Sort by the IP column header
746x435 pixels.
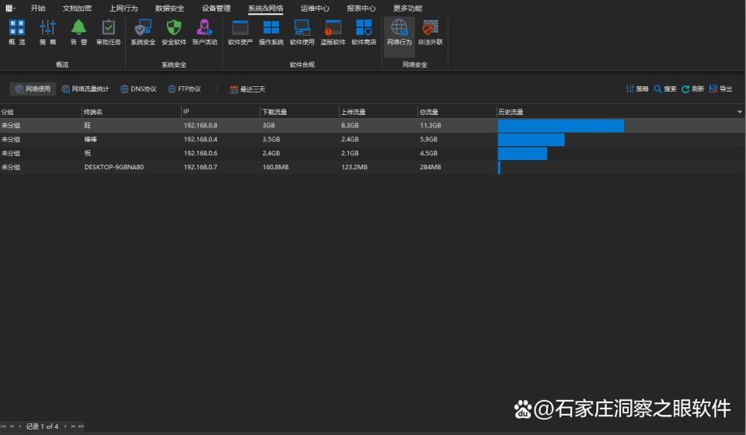221,112
